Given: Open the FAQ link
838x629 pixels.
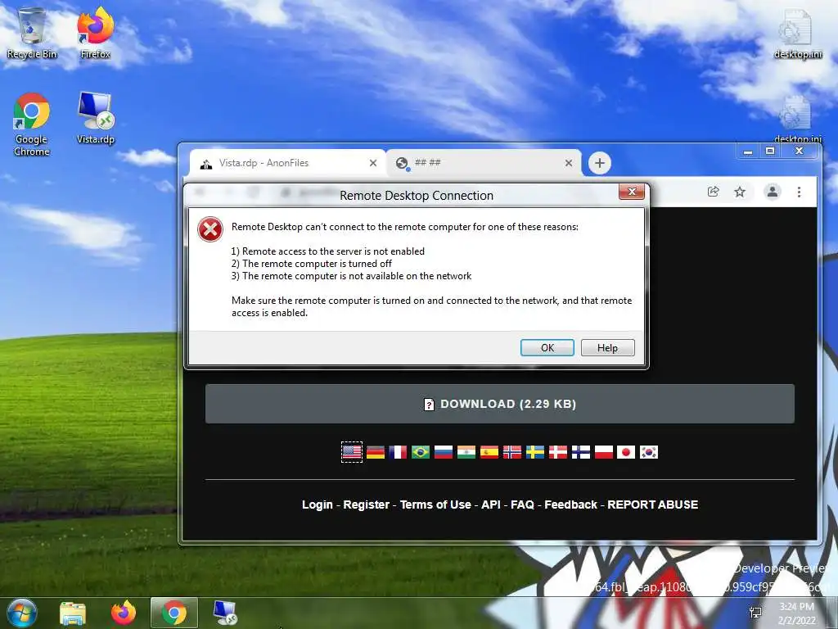Looking at the screenshot, I should 522,505.
